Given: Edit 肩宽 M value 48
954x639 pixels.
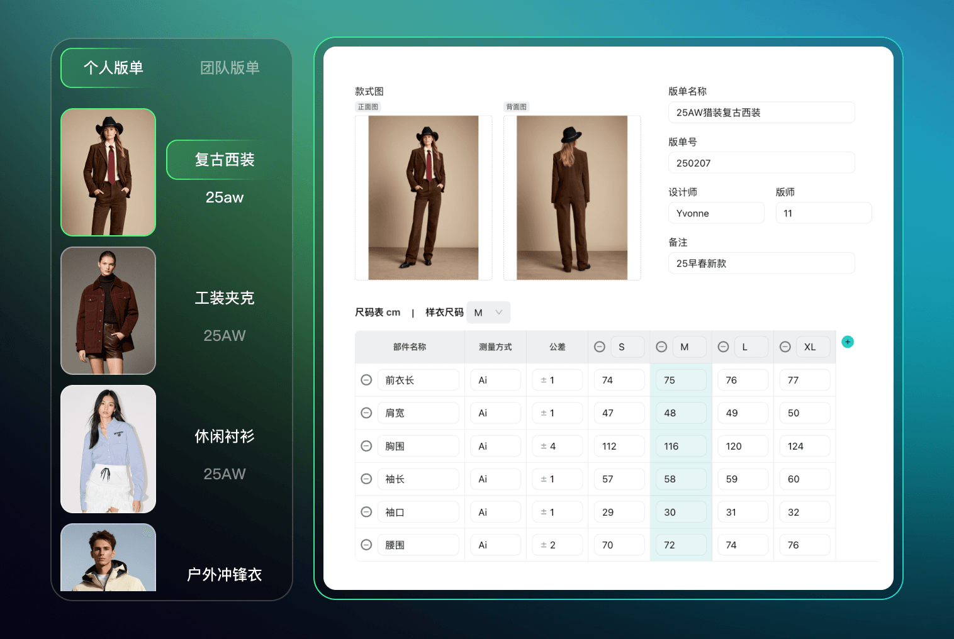Looking at the screenshot, I should point(681,413).
